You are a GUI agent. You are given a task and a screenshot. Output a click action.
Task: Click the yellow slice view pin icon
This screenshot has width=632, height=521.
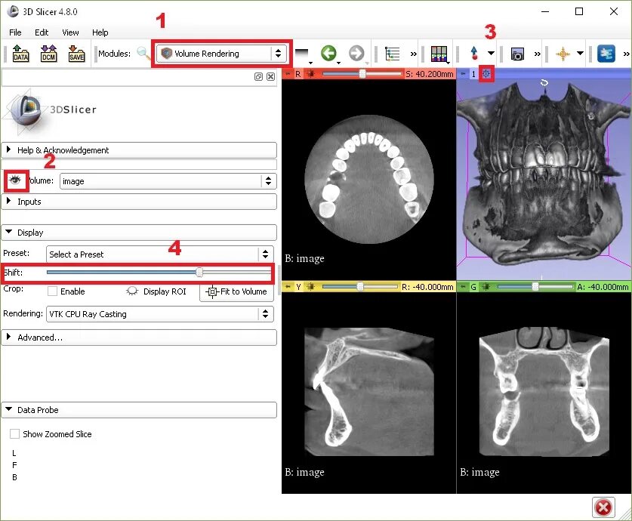pos(288,287)
